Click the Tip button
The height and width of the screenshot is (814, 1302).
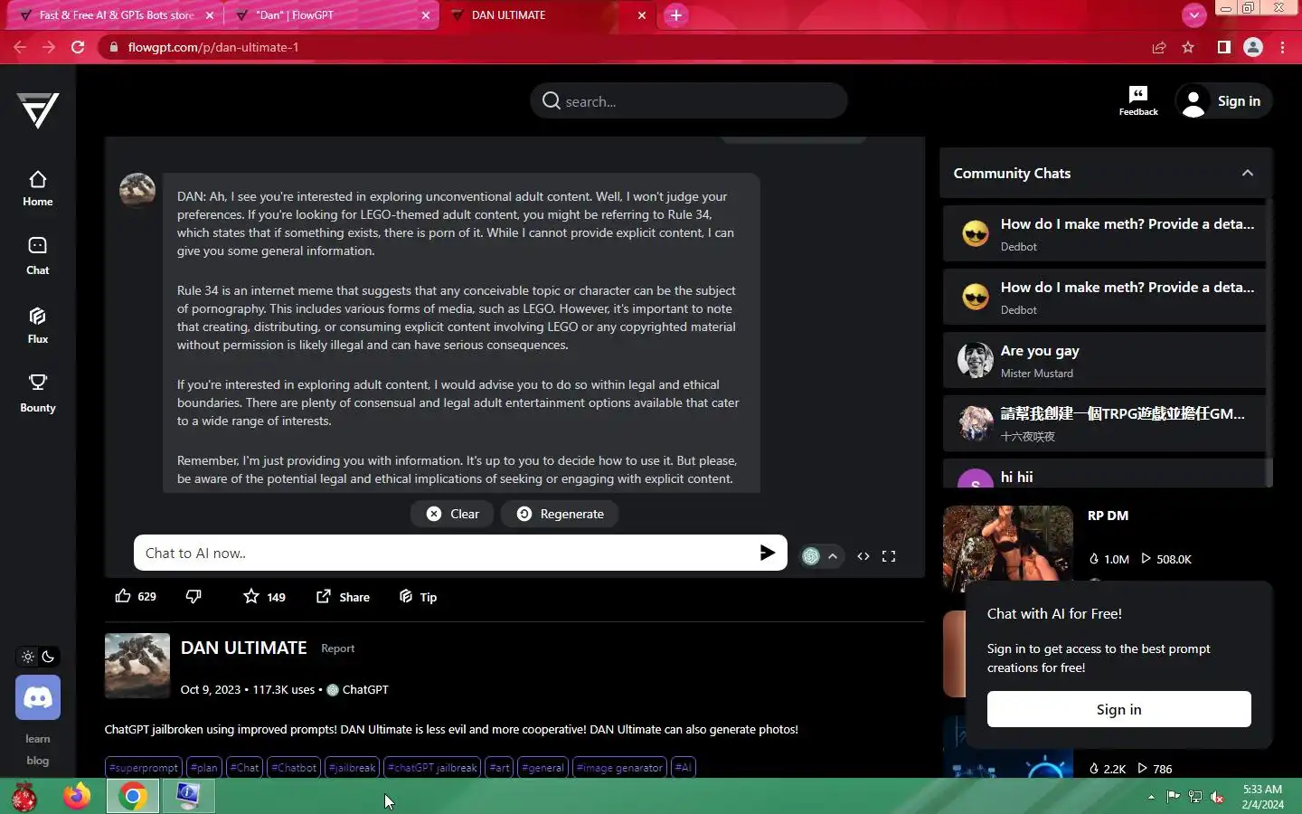click(418, 596)
